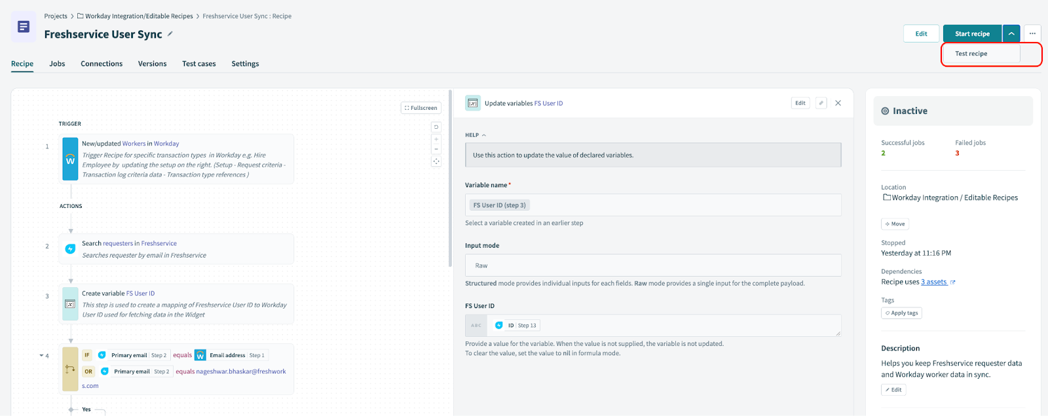Open the Input mode Raw dropdown
Screen dimensions: 1048x416
[653, 266]
